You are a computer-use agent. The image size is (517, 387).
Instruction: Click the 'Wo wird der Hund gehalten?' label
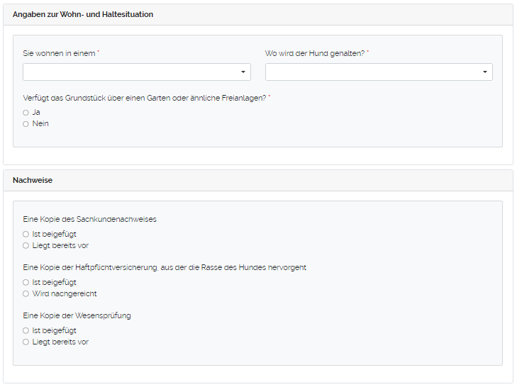pos(314,53)
